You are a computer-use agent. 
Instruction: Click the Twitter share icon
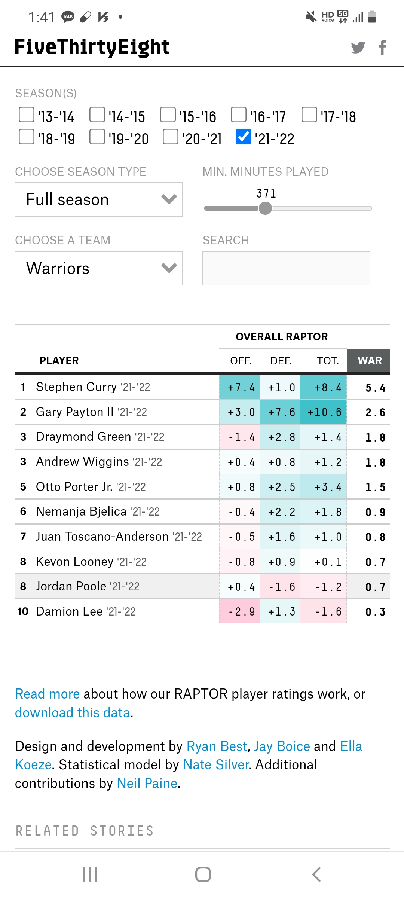pos(358,48)
